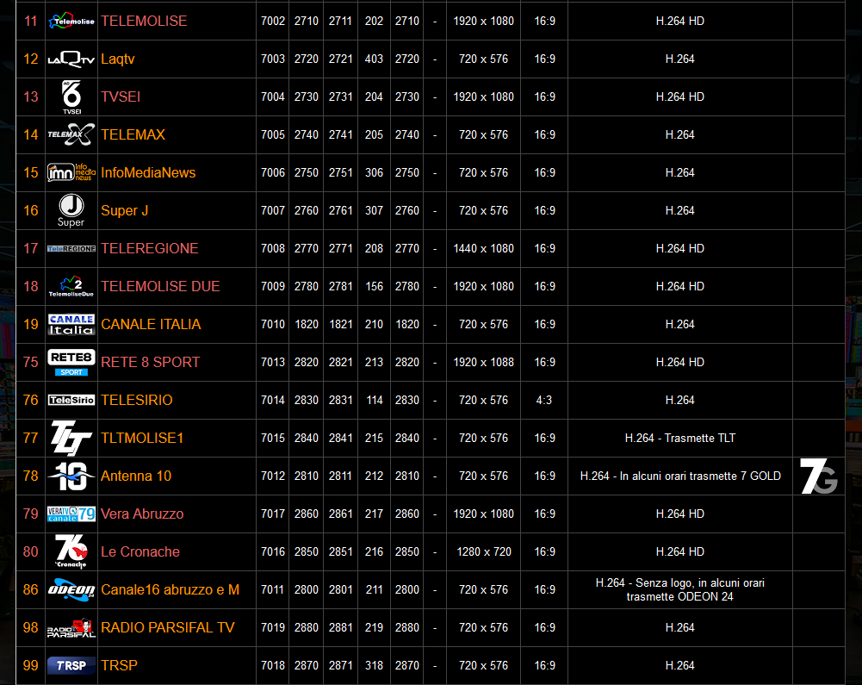Image resolution: width=862 pixels, height=685 pixels.
Task: Click value 1821 in CANALE ITALIA row
Action: click(341, 325)
